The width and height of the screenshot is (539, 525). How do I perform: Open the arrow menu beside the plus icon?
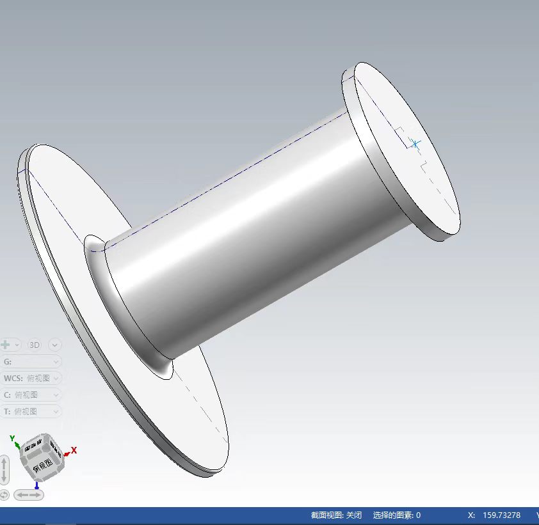pos(17,345)
